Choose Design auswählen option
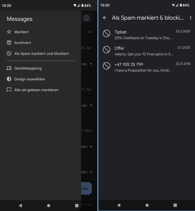195x211 pixels. click(x=30, y=79)
